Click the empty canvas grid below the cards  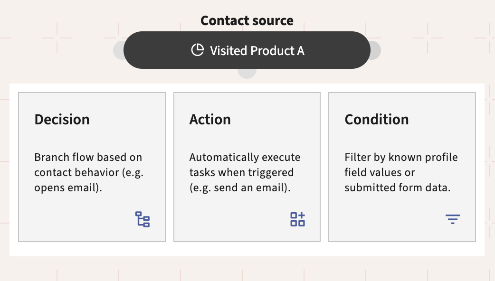pyautogui.click(x=247, y=269)
